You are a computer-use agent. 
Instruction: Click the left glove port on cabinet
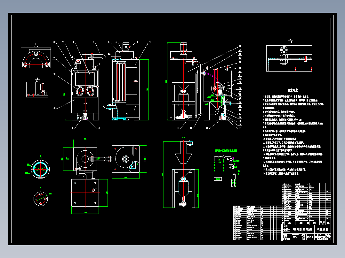80,91
